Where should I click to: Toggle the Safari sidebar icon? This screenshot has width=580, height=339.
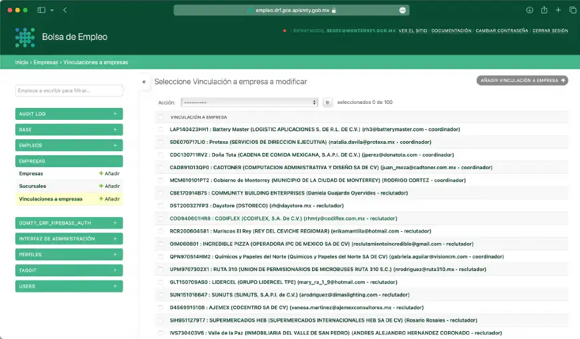[x=41, y=10]
